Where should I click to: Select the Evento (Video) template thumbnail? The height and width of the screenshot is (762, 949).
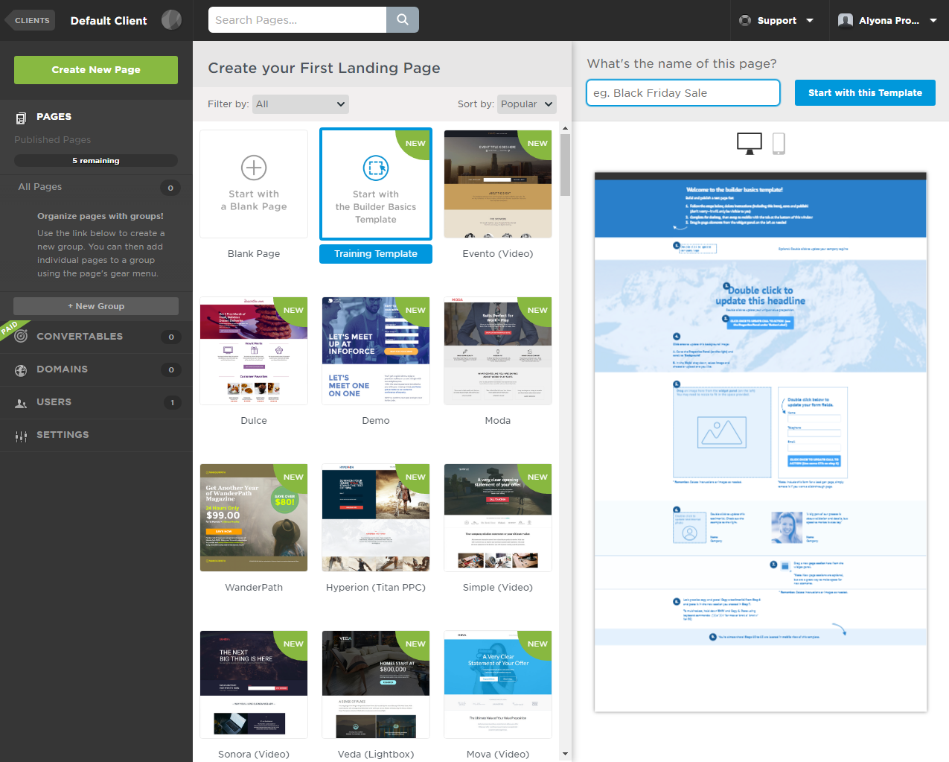pos(497,184)
